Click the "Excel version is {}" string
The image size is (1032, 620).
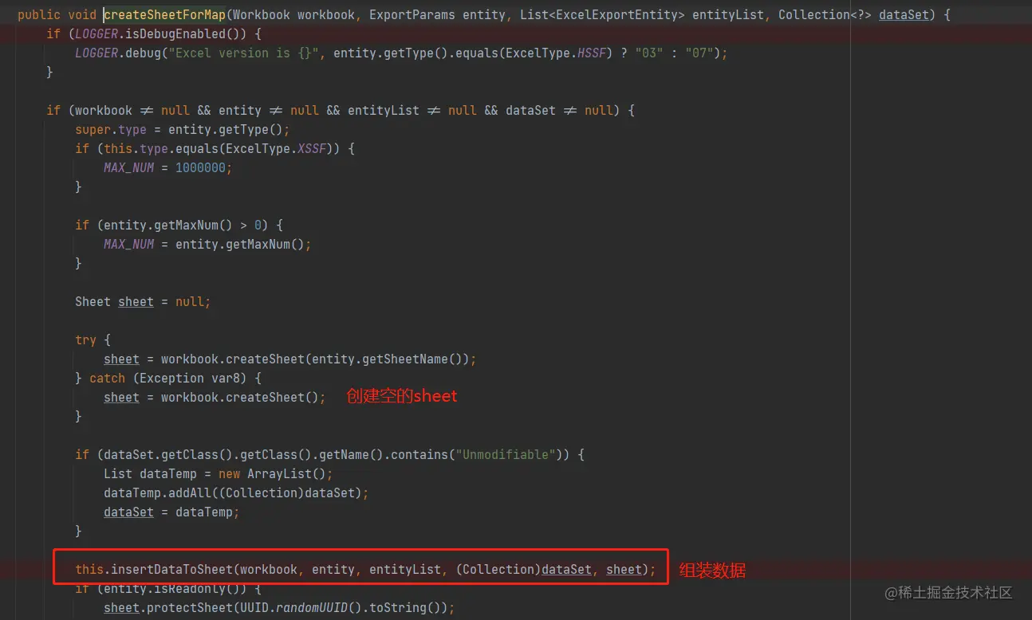pyautogui.click(x=242, y=53)
